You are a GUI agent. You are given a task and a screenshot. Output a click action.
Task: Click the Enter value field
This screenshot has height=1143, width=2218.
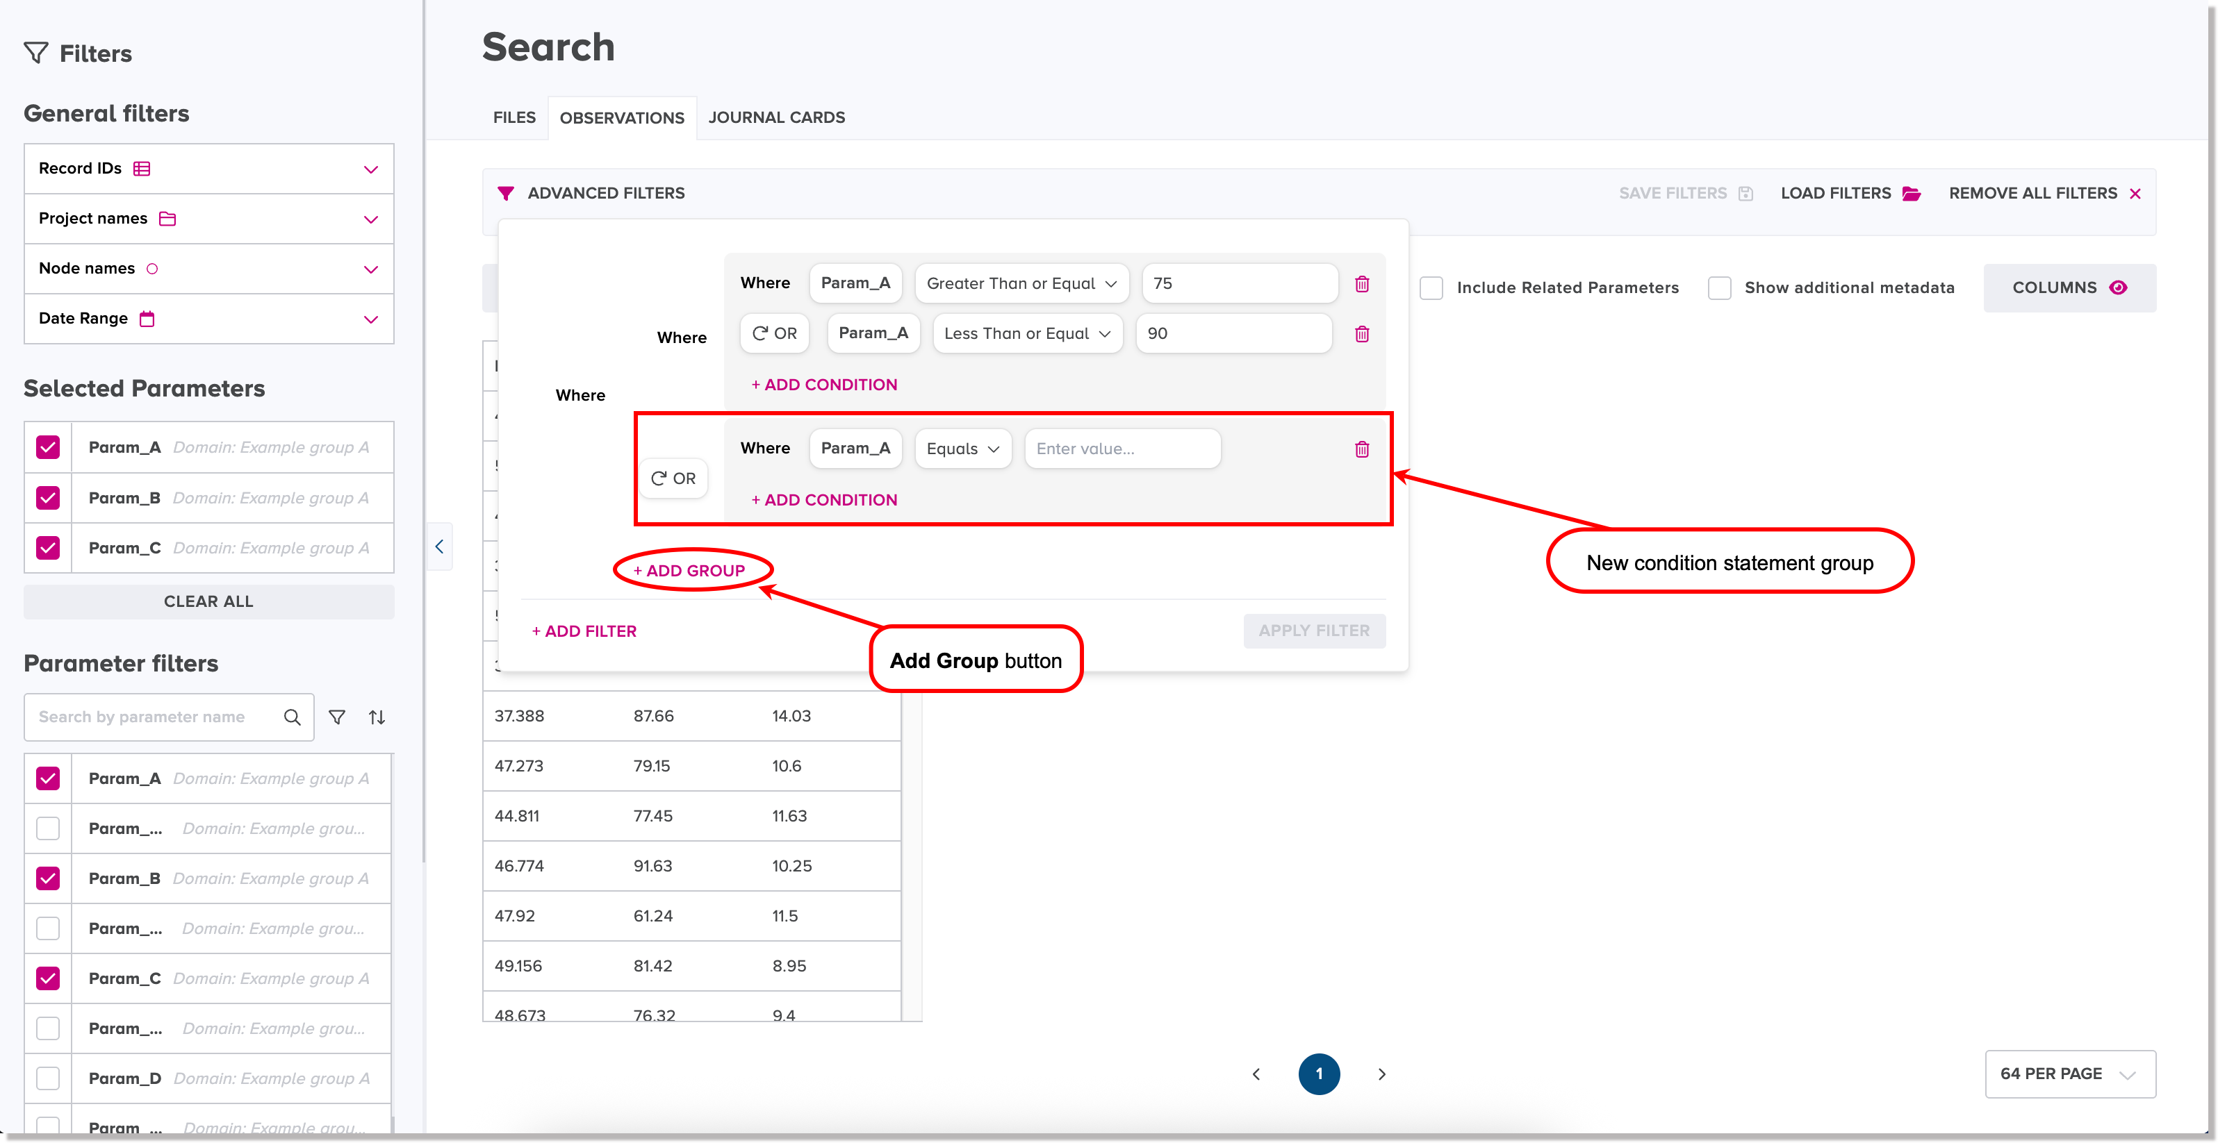click(1123, 449)
